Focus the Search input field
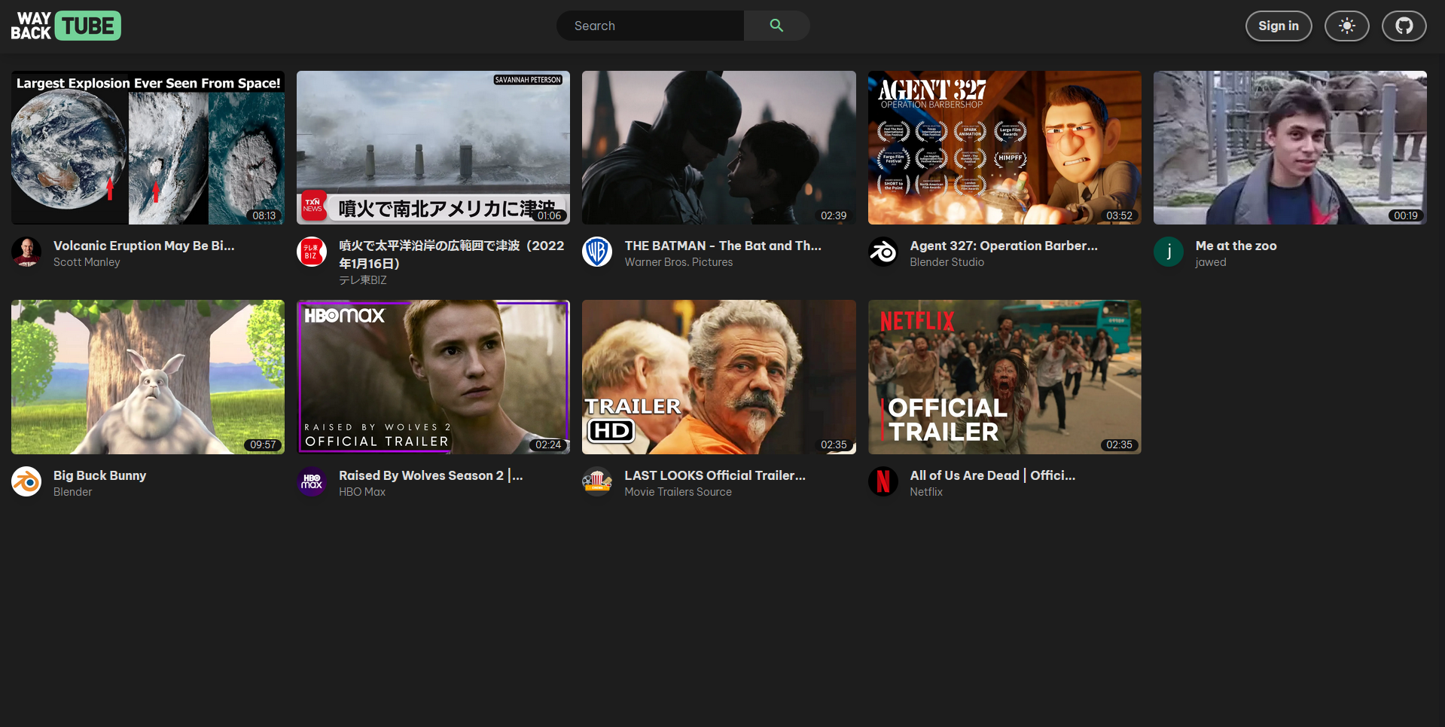Image resolution: width=1445 pixels, height=727 pixels. [x=651, y=26]
